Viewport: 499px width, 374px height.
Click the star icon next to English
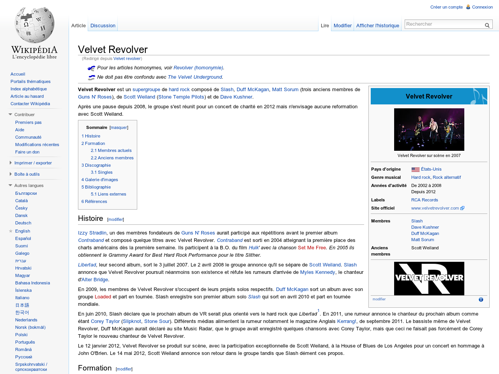(11, 231)
